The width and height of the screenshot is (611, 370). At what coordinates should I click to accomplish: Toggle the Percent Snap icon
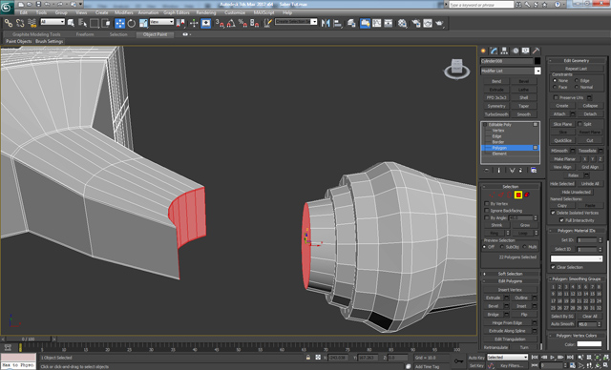(242, 23)
